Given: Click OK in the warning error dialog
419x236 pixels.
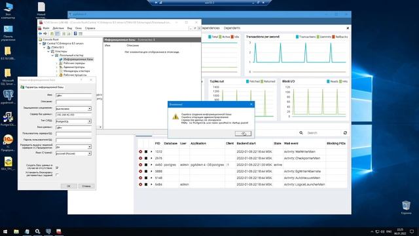Looking at the screenshot, I should (243, 133).
